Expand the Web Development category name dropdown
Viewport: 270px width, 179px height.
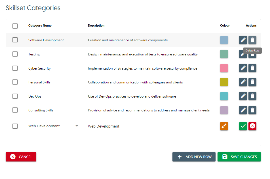77,126
